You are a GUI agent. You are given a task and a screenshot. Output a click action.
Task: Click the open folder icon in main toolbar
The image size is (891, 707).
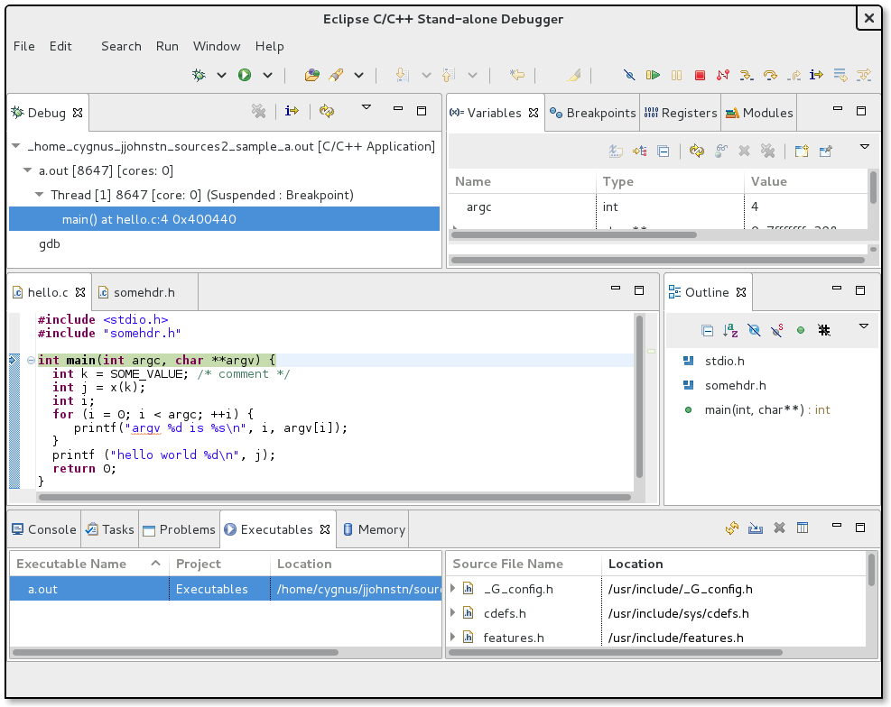point(311,75)
